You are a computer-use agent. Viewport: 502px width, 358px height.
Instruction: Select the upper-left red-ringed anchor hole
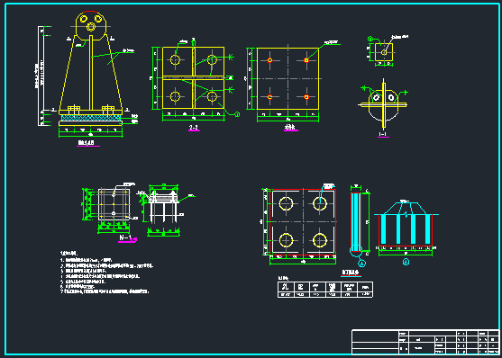[x=269, y=60]
